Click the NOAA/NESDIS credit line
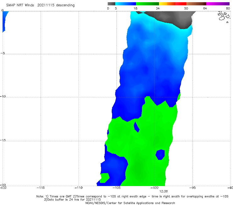 click(x=130, y=203)
